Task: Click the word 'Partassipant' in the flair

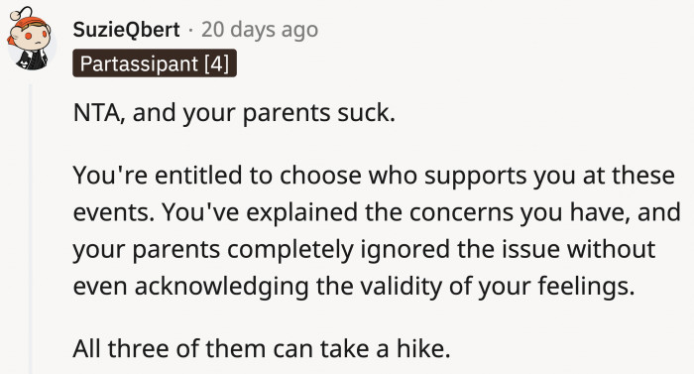Action: pyautogui.click(x=139, y=63)
